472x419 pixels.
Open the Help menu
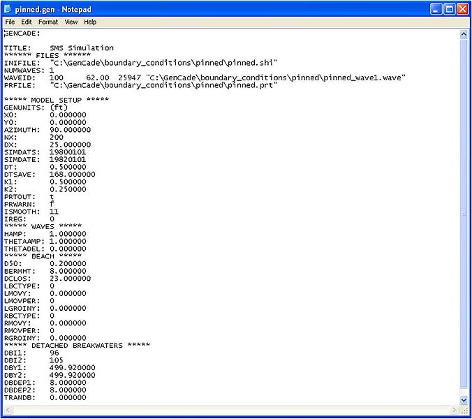point(90,22)
